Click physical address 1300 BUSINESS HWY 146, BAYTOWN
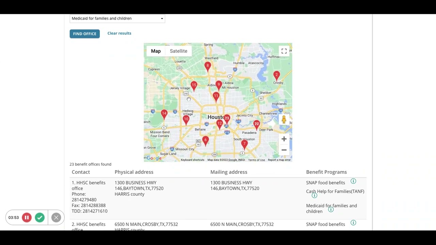The width and height of the screenshot is (436, 245). pos(139,185)
